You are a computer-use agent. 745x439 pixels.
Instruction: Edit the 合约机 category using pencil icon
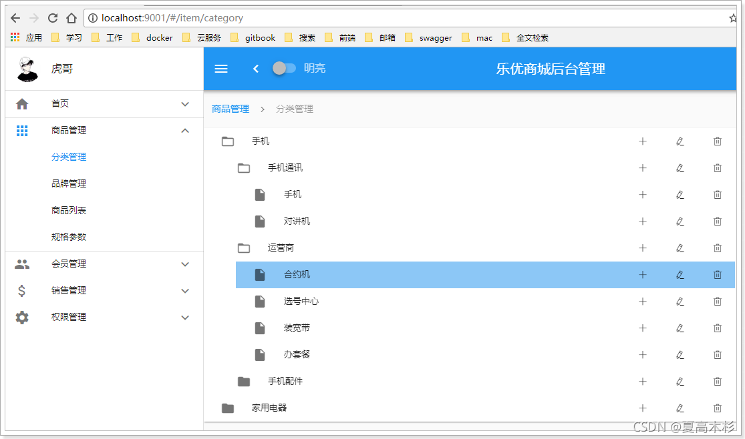point(680,274)
